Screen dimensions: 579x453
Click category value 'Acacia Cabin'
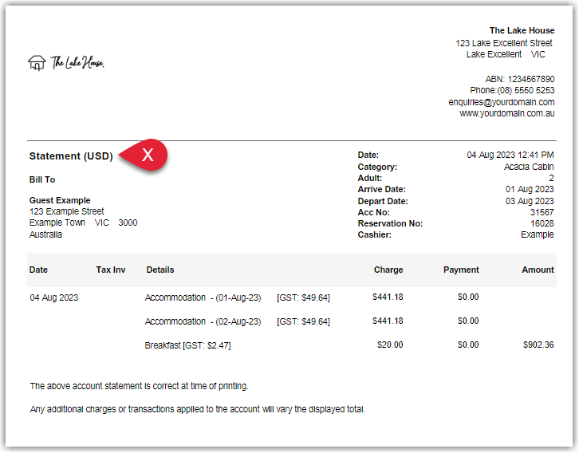pyautogui.click(x=529, y=167)
